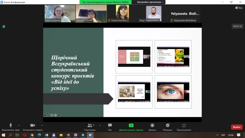This screenshot has height=138, width=245.
Task: Open Настройки просмотра view options dropdown
Action: point(150,2)
